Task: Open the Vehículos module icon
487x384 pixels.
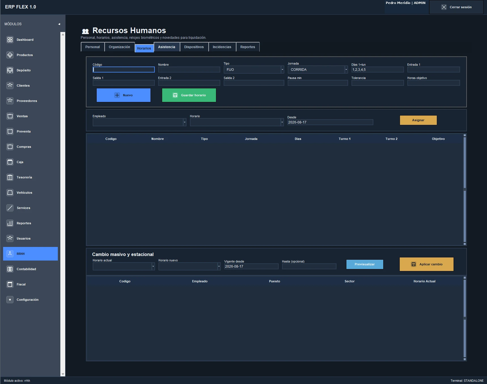Action: tap(10, 193)
